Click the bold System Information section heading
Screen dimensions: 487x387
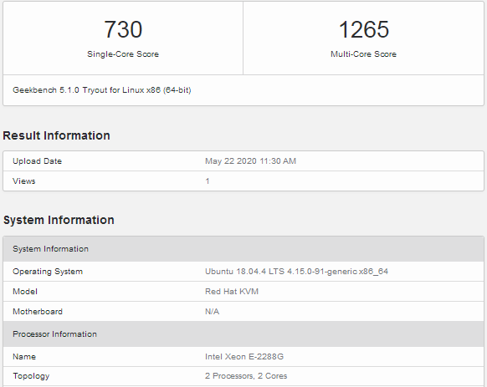59,220
